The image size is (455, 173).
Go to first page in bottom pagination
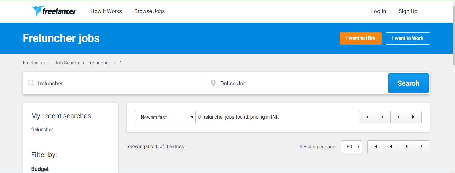(375, 147)
